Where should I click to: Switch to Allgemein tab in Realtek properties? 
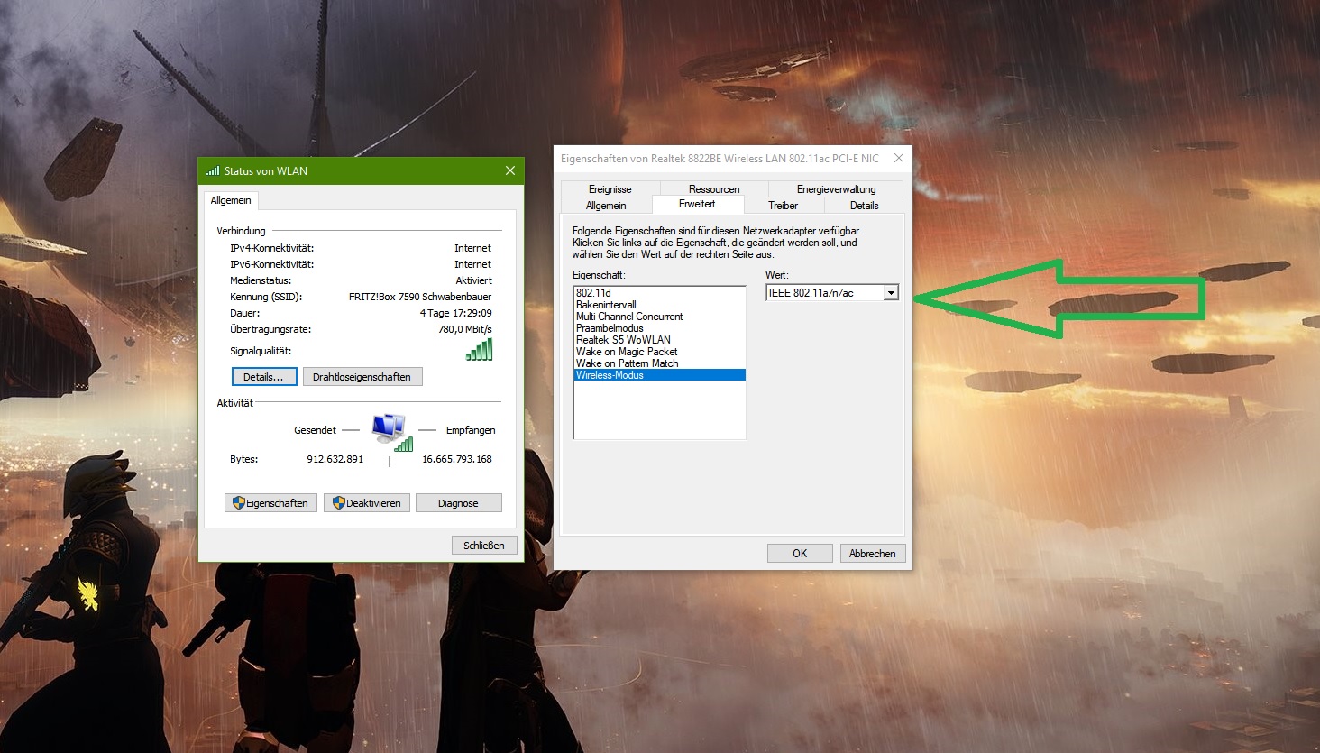coord(606,206)
